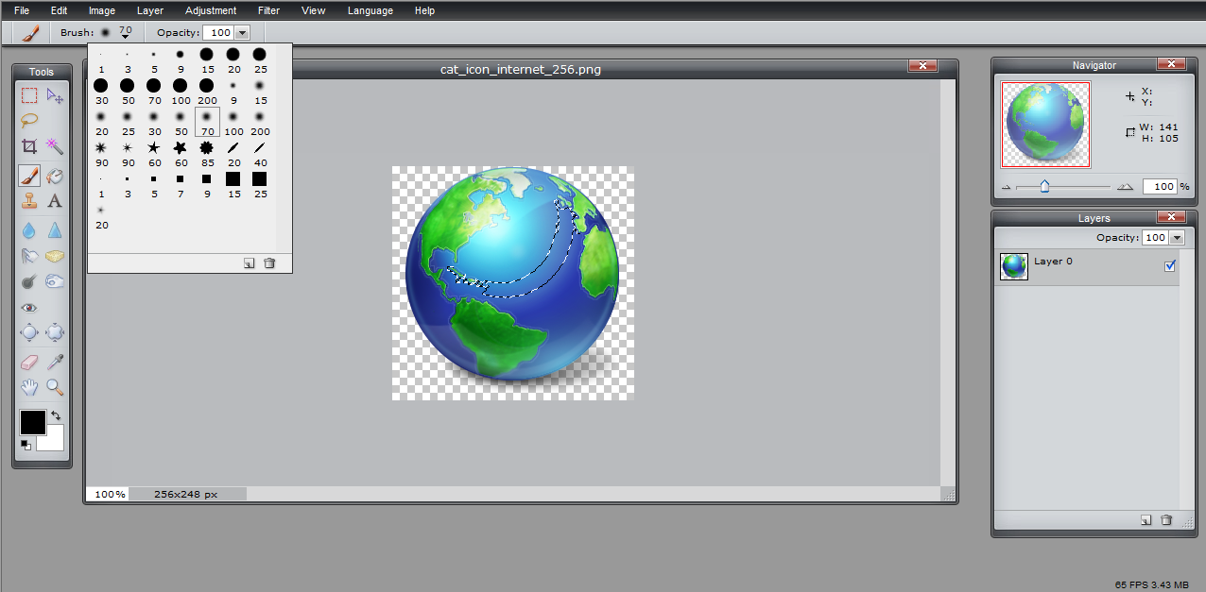Activate the Crop tool

(29, 146)
